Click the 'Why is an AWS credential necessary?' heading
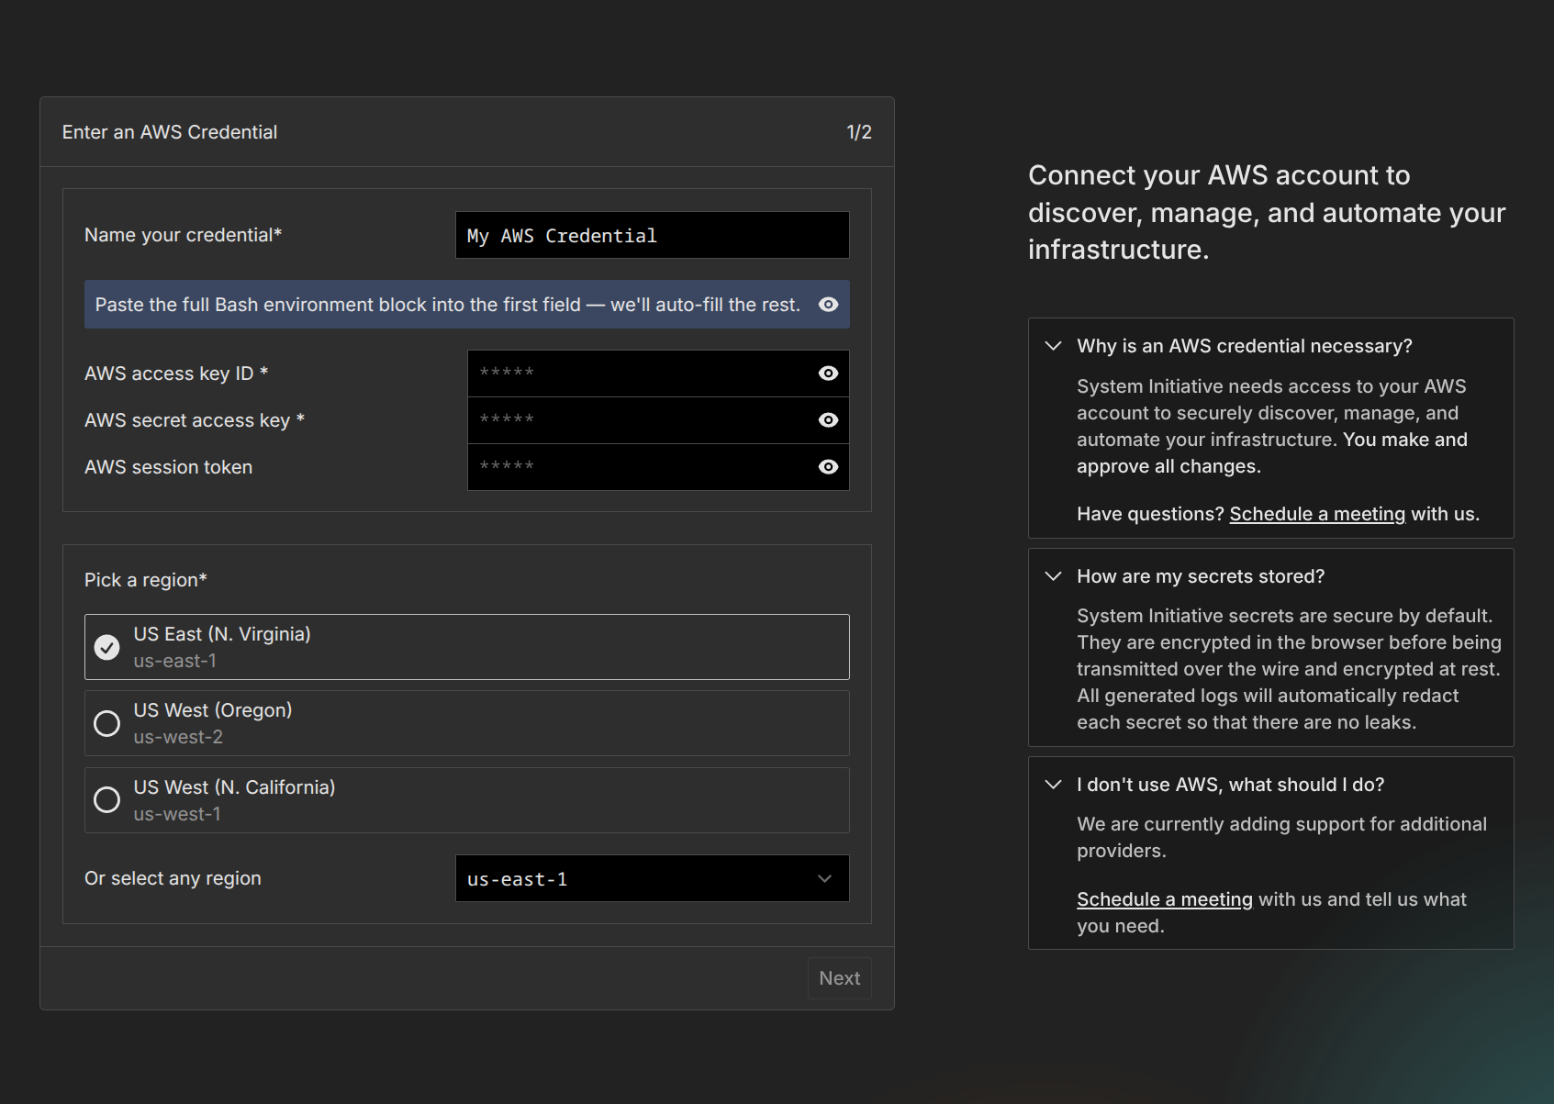This screenshot has height=1104, width=1554. pos(1244,346)
